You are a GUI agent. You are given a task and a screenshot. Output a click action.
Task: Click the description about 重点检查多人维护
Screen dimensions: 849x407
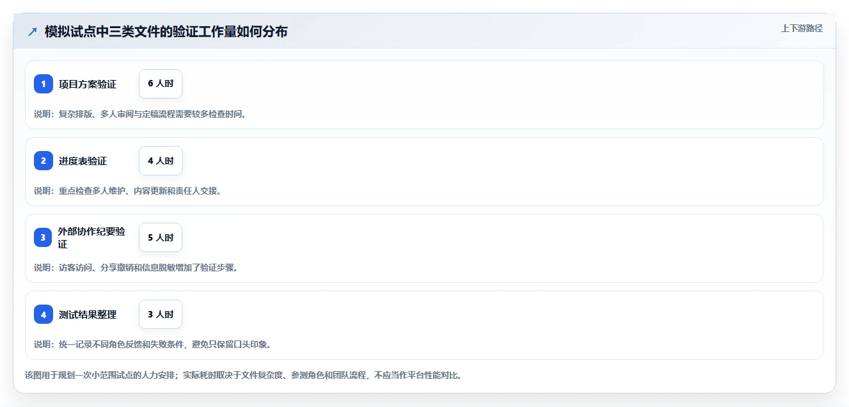tap(127, 191)
